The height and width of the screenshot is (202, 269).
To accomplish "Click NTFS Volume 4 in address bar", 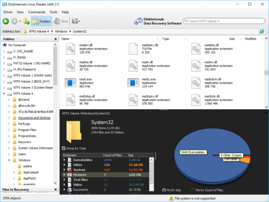I will (39, 31).
